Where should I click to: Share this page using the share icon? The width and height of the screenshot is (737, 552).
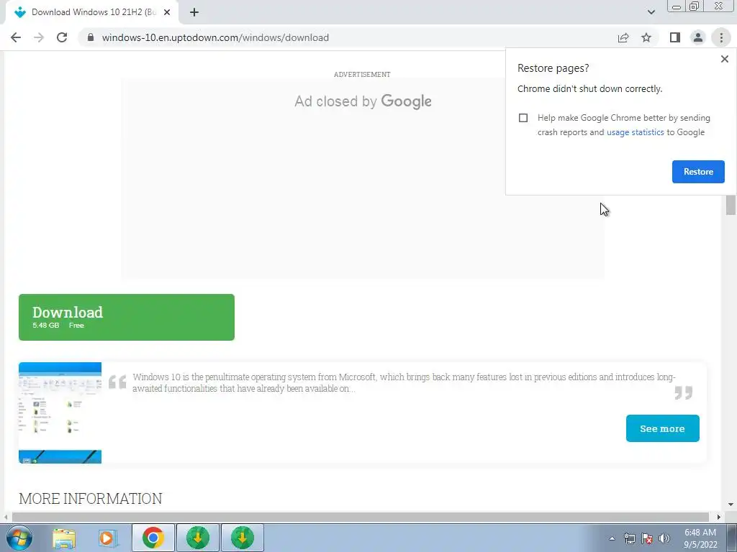click(x=623, y=37)
